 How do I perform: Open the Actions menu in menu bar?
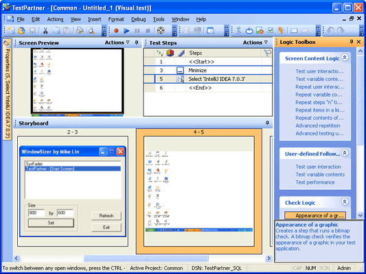[x=56, y=19]
